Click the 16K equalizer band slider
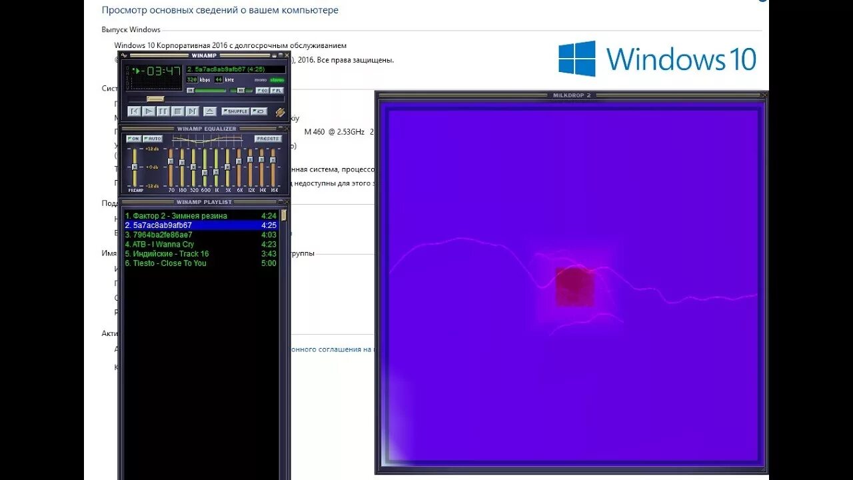 (x=273, y=167)
